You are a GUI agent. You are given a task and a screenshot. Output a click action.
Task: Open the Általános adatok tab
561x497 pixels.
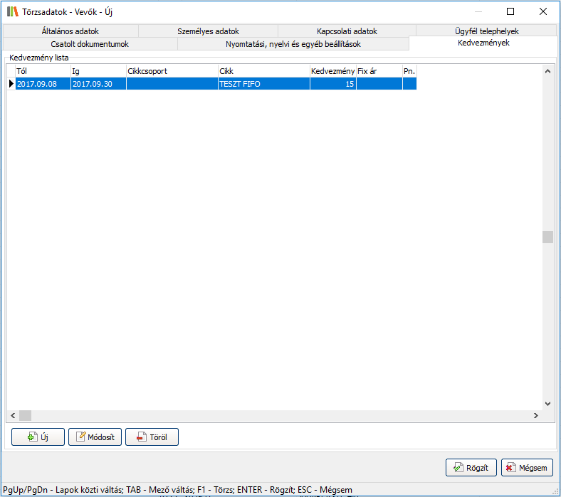[70, 31]
